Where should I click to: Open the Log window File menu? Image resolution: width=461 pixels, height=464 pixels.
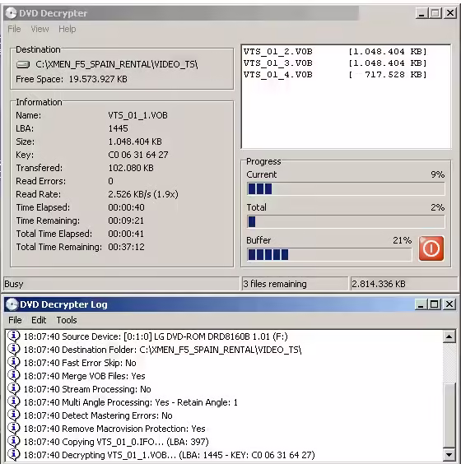(15, 320)
